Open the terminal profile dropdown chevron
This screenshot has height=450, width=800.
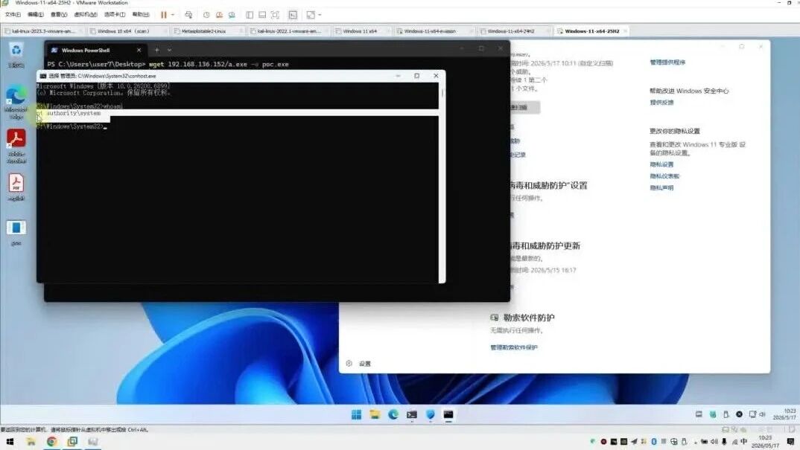169,50
